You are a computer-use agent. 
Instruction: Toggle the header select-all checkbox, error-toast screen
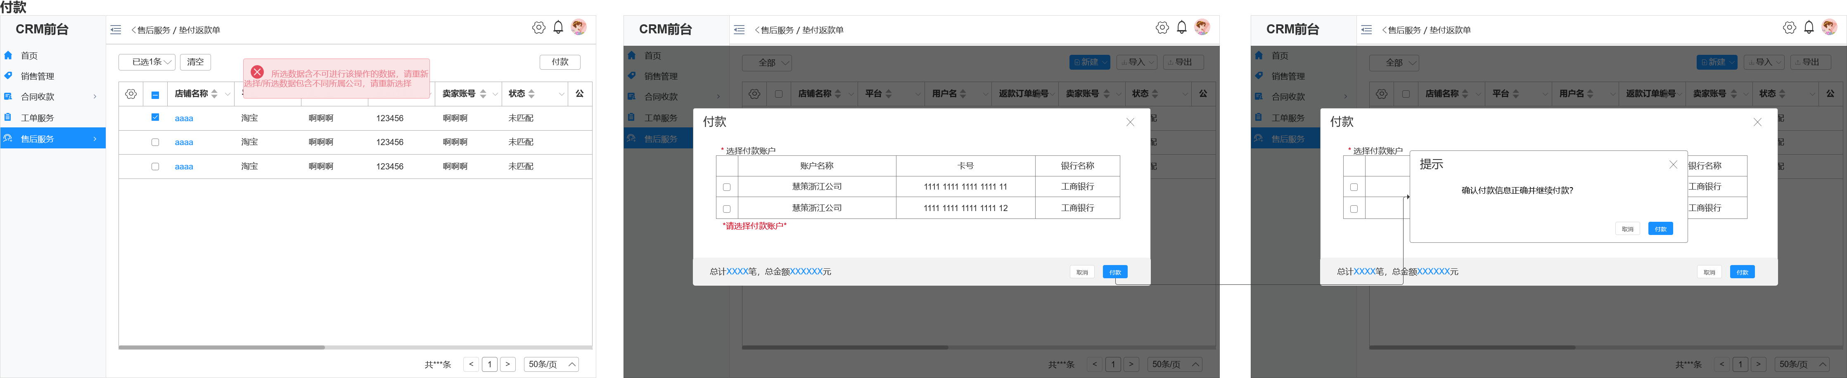[155, 94]
